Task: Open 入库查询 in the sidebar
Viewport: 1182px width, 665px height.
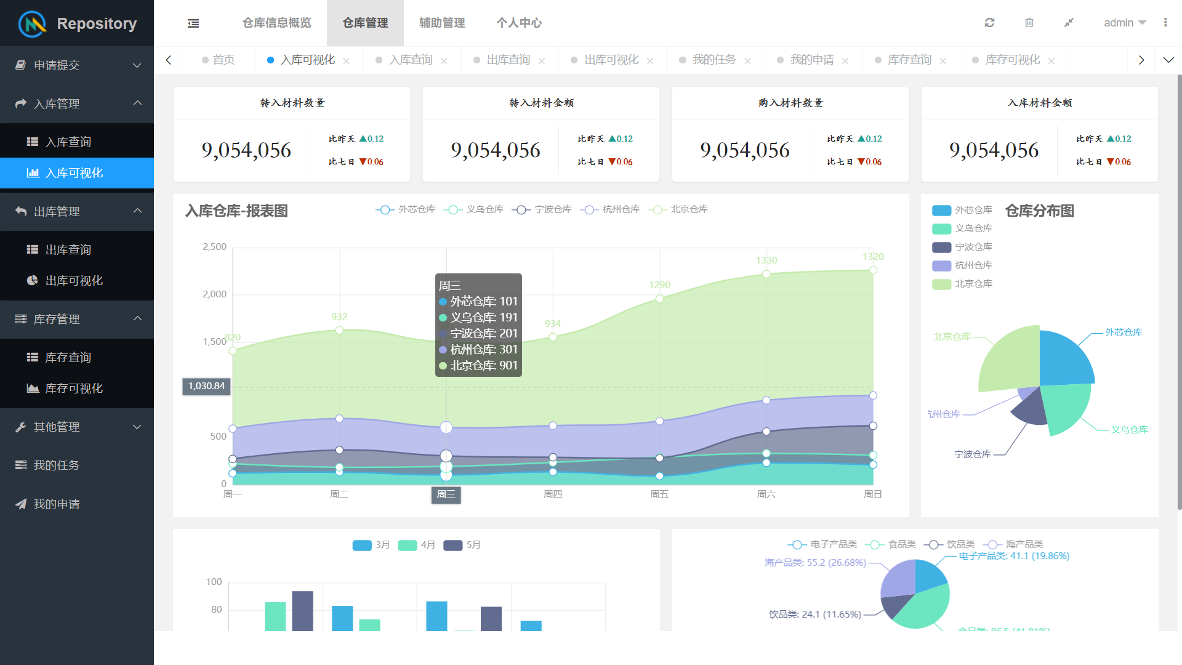Action: tap(68, 142)
